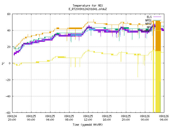Click the y-axis label -40
The image size is (169, 127).
8,96
